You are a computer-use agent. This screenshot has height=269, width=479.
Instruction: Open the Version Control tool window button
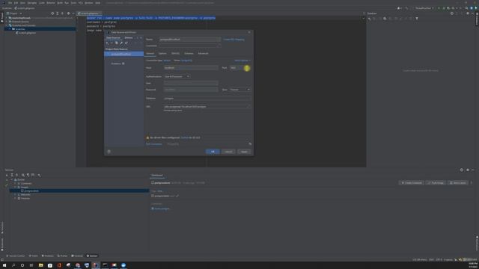coord(15,256)
